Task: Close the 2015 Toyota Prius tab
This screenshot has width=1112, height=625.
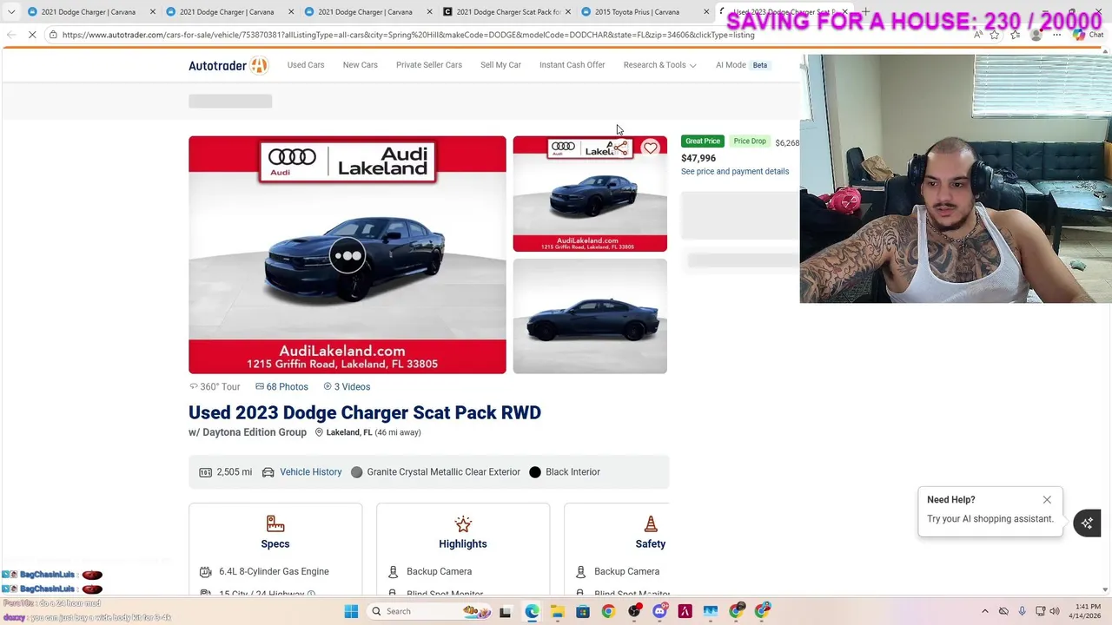Action: (705, 12)
